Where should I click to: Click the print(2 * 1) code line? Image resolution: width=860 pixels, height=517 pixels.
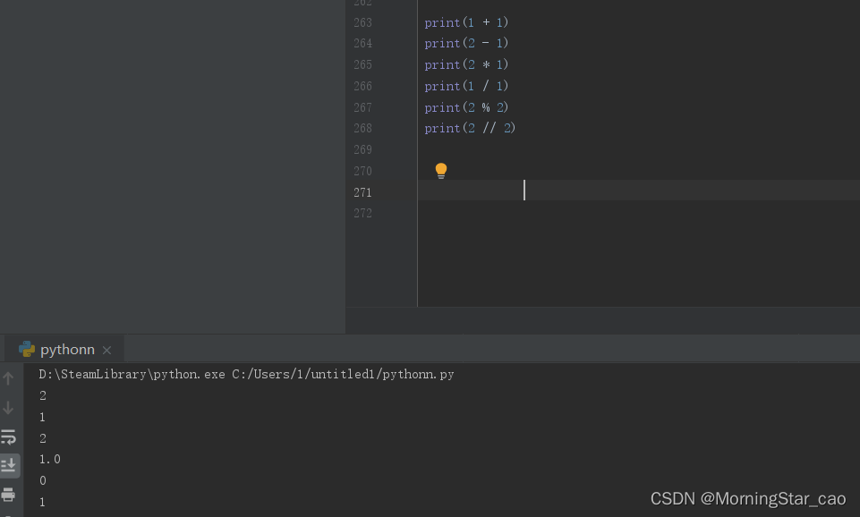[x=466, y=65]
